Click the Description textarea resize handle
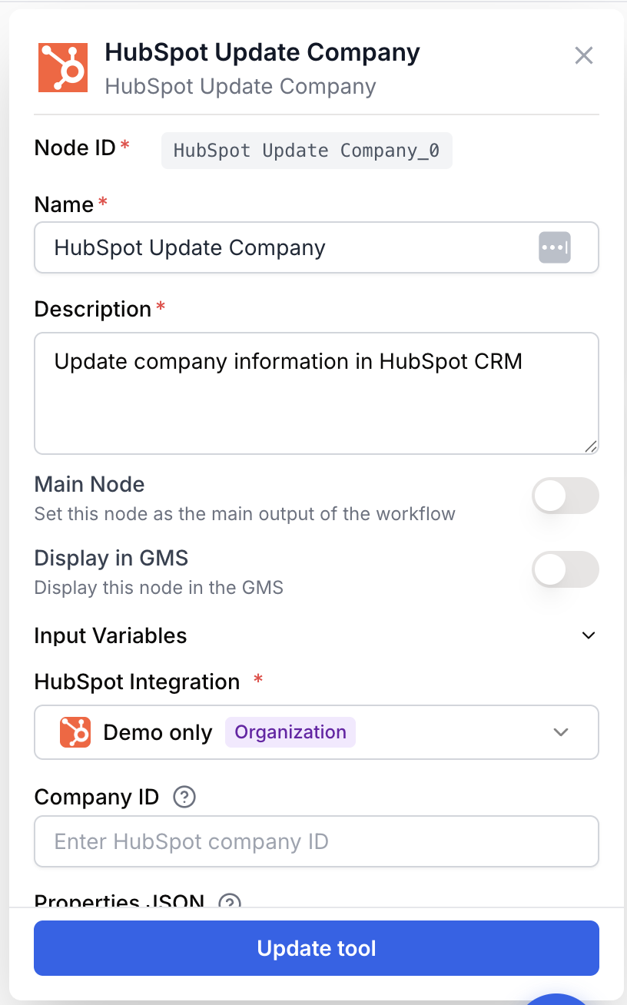627x1005 pixels. point(590,446)
